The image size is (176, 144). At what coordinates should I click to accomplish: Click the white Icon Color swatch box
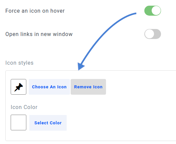(x=19, y=122)
